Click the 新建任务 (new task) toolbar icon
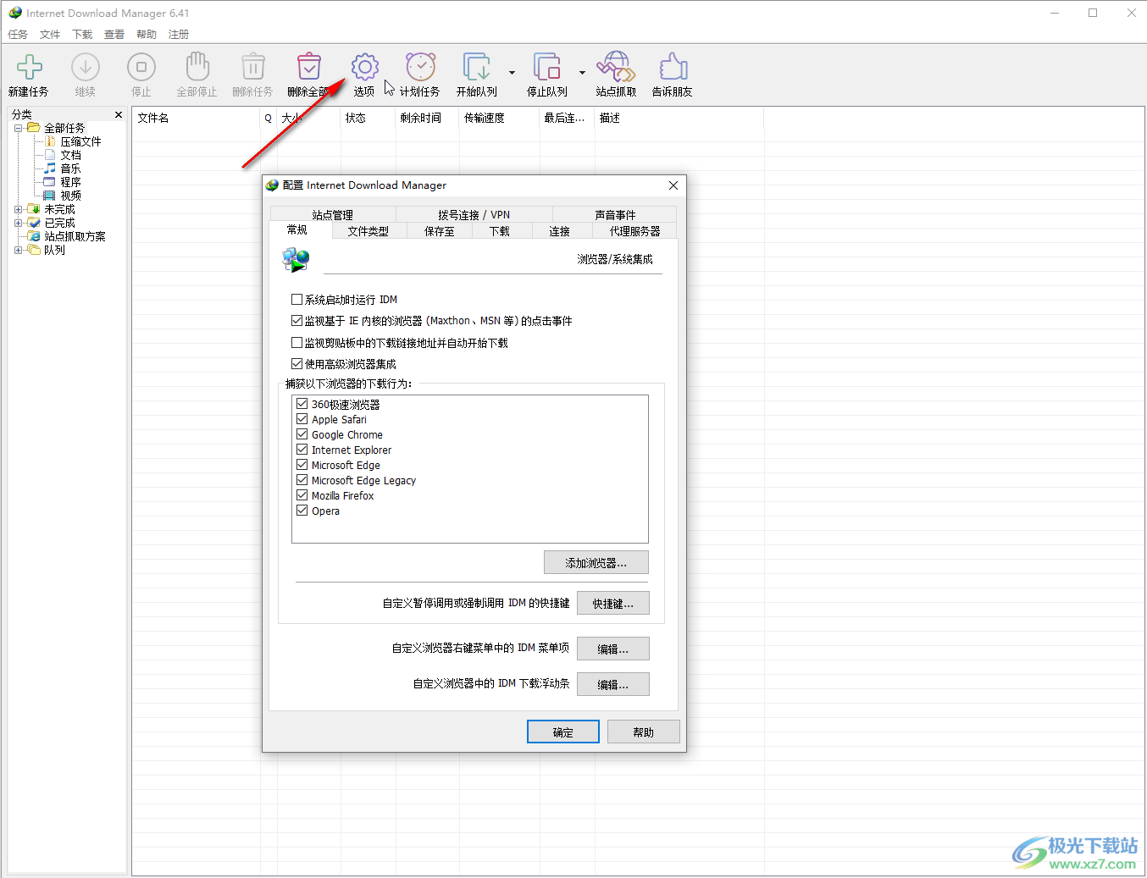Viewport: 1147px width, 878px height. click(x=29, y=67)
